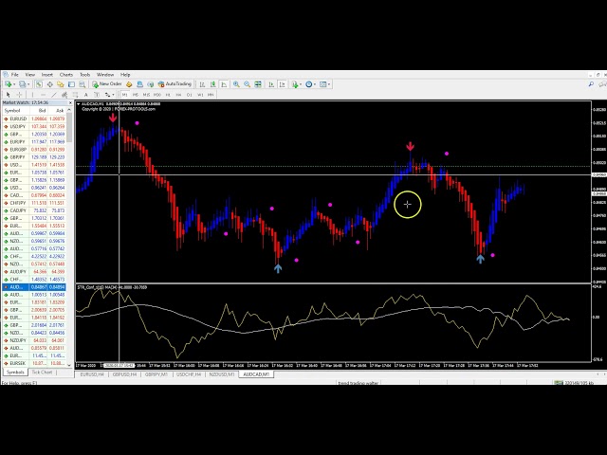Open the templates dropdown in toolbar

pyautogui.click(x=325, y=84)
